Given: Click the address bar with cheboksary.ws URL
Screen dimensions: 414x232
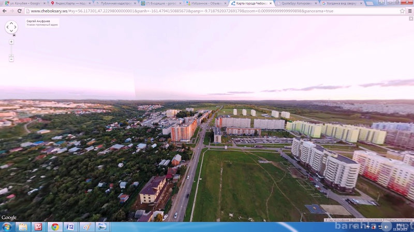Looking at the screenshot, I should pos(213,11).
